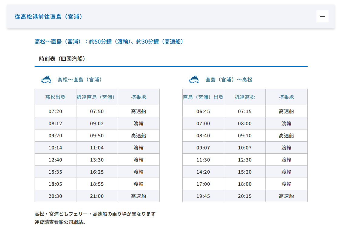The image size is (344, 229).
Task: Select Naoshima departure 17:00 cell
Action: pyautogui.click(x=203, y=184)
